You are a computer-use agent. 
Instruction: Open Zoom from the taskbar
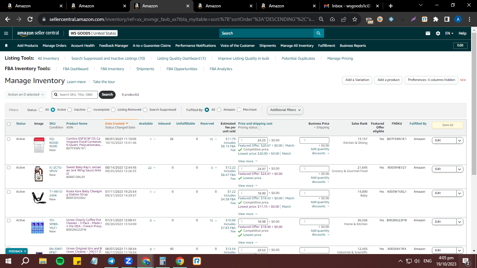(129, 261)
